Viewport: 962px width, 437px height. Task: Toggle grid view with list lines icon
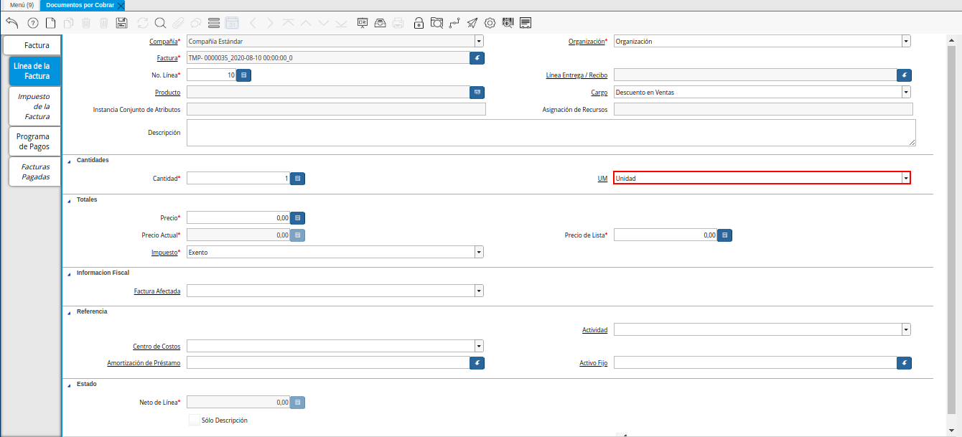(x=214, y=23)
